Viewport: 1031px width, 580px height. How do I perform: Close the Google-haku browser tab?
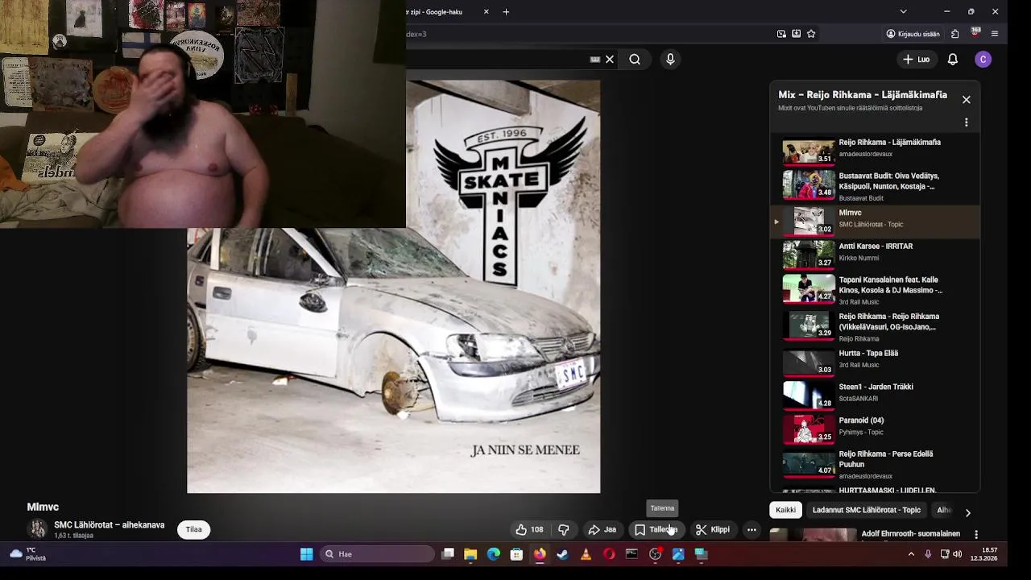tap(486, 11)
